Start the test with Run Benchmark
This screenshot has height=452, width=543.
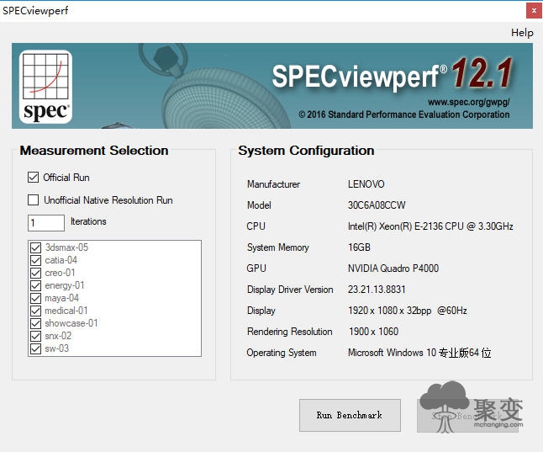[350, 415]
